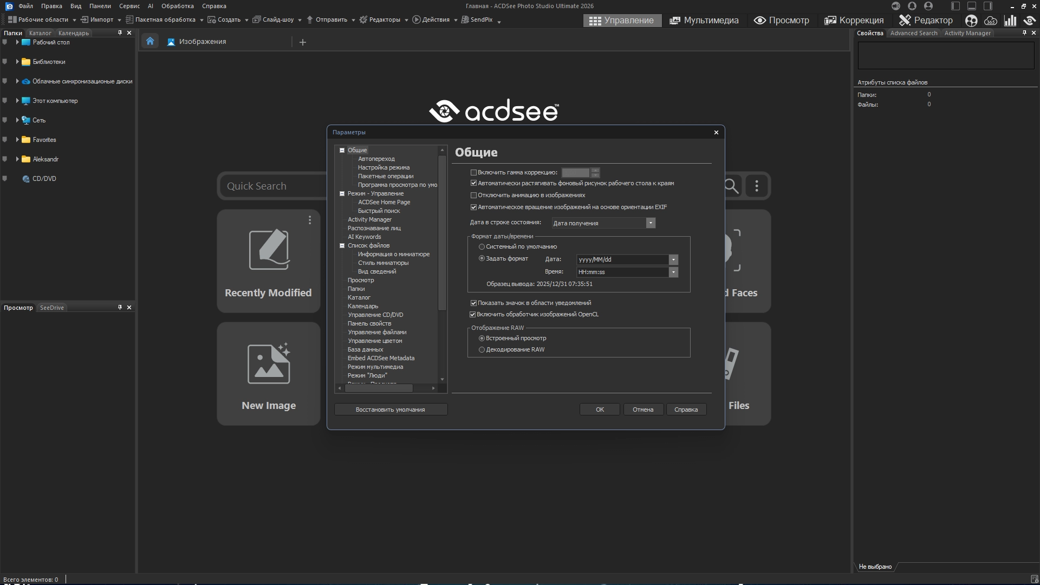
Task: Select Face Recognition in options tree
Action: tap(374, 228)
